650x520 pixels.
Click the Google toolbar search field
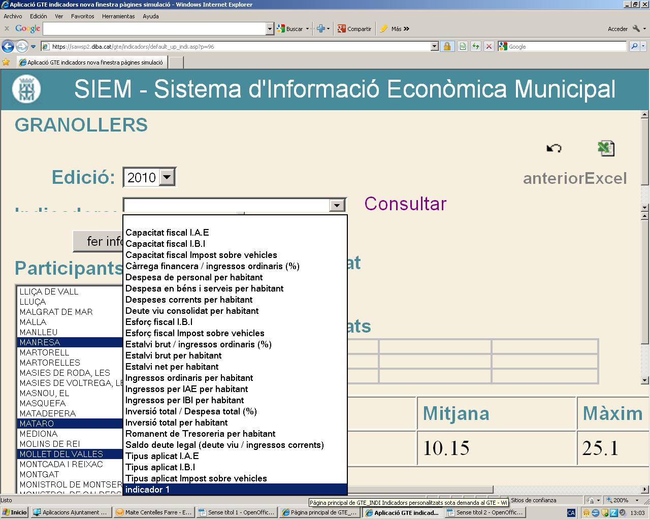click(154, 29)
